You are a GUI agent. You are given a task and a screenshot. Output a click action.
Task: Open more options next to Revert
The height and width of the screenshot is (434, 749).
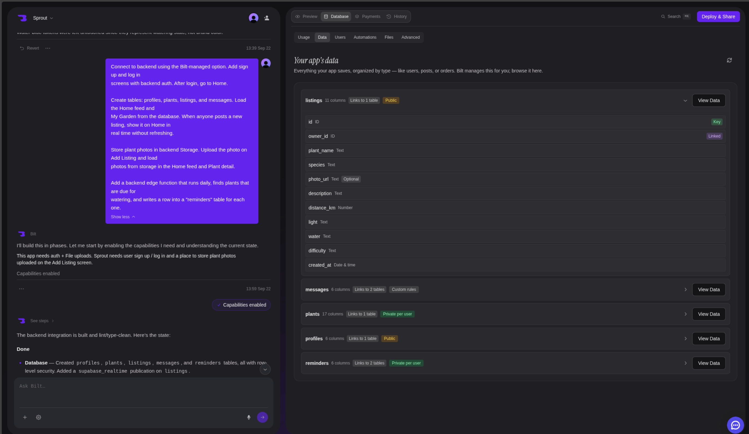pos(48,48)
